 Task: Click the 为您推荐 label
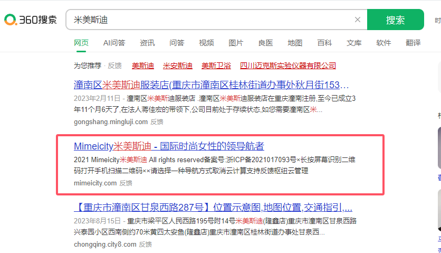[88, 65]
